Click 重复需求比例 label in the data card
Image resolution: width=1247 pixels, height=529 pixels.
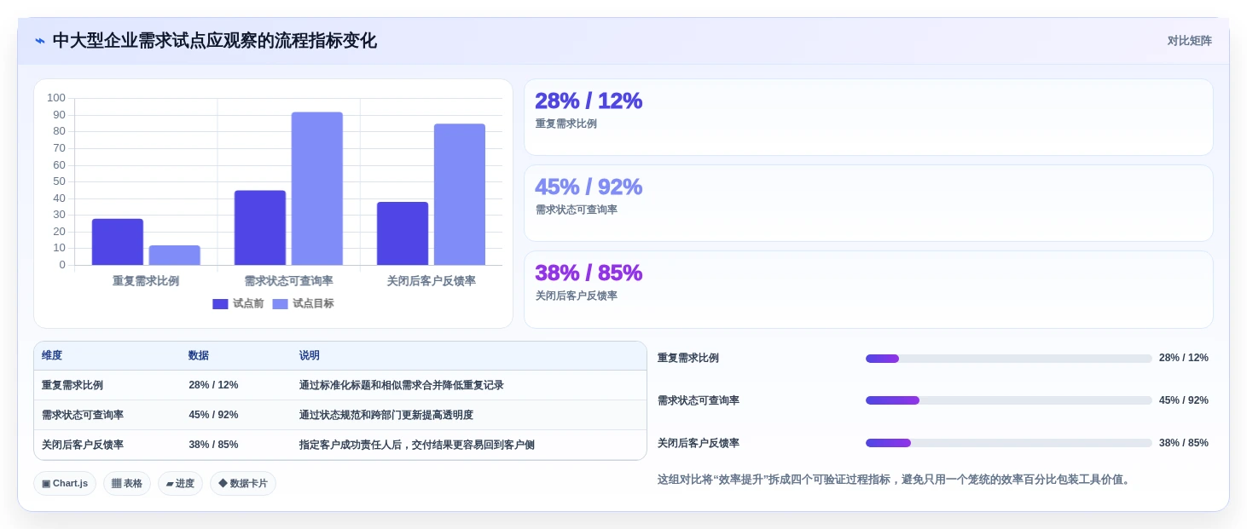(566, 124)
